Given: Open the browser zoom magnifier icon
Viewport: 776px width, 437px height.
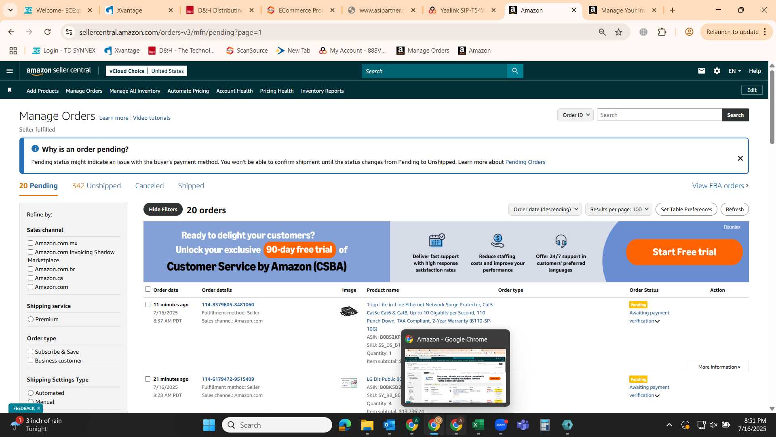Looking at the screenshot, I should point(602,32).
